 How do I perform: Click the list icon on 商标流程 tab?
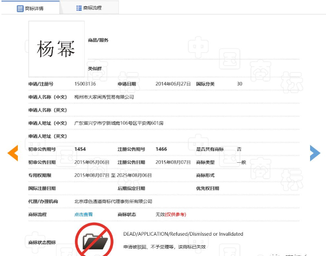[x=79, y=8]
